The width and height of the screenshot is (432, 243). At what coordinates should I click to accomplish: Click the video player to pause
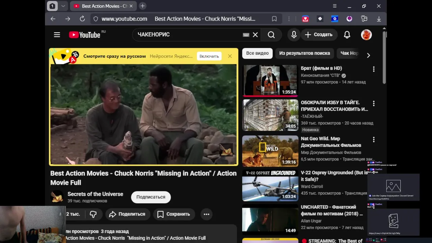(x=143, y=115)
